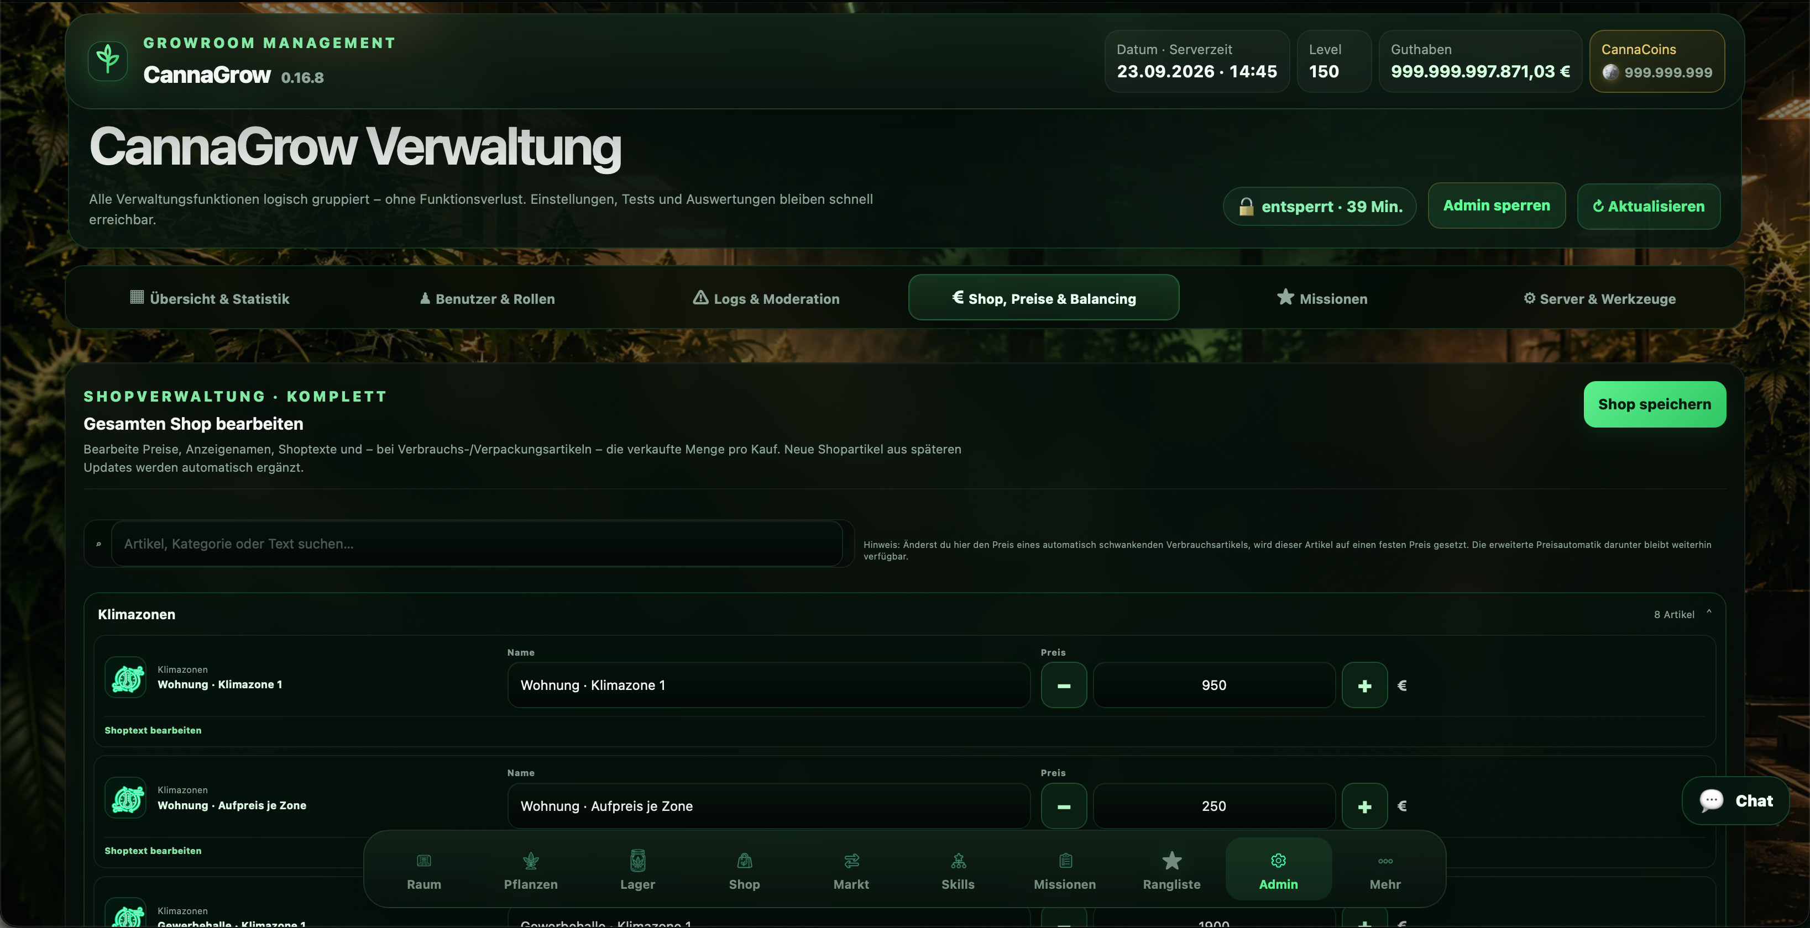Open Markt in the bottom navigation
Viewport: 1810px width, 928px height.
point(851,869)
